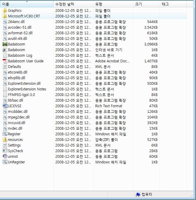Sort by the 크기 column header

146,4
